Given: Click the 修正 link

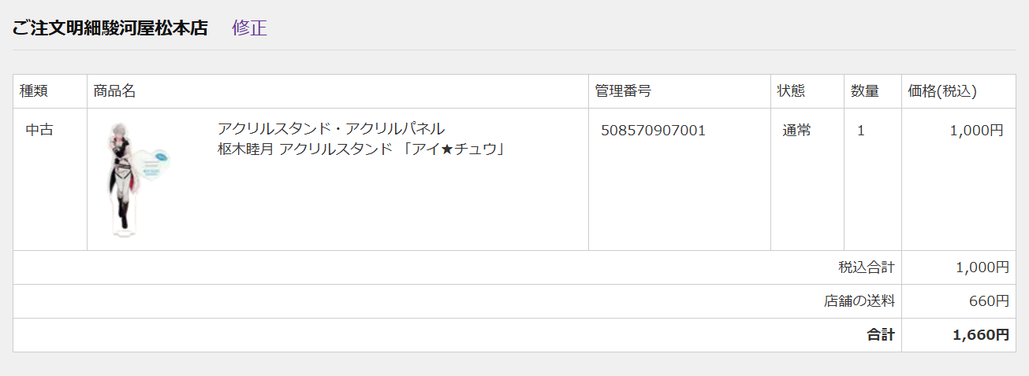Looking at the screenshot, I should click(x=249, y=28).
